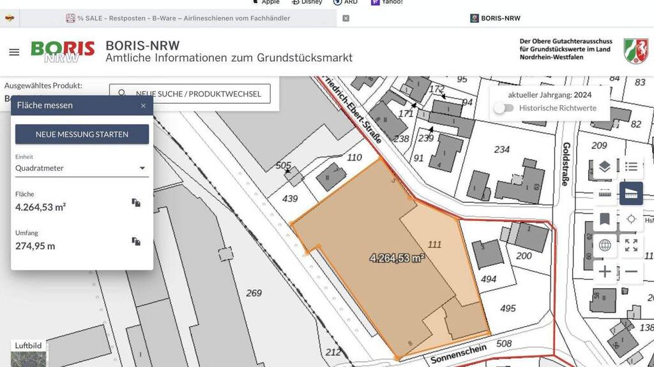
Task: Close the Fläche messen panel
Action: point(143,106)
